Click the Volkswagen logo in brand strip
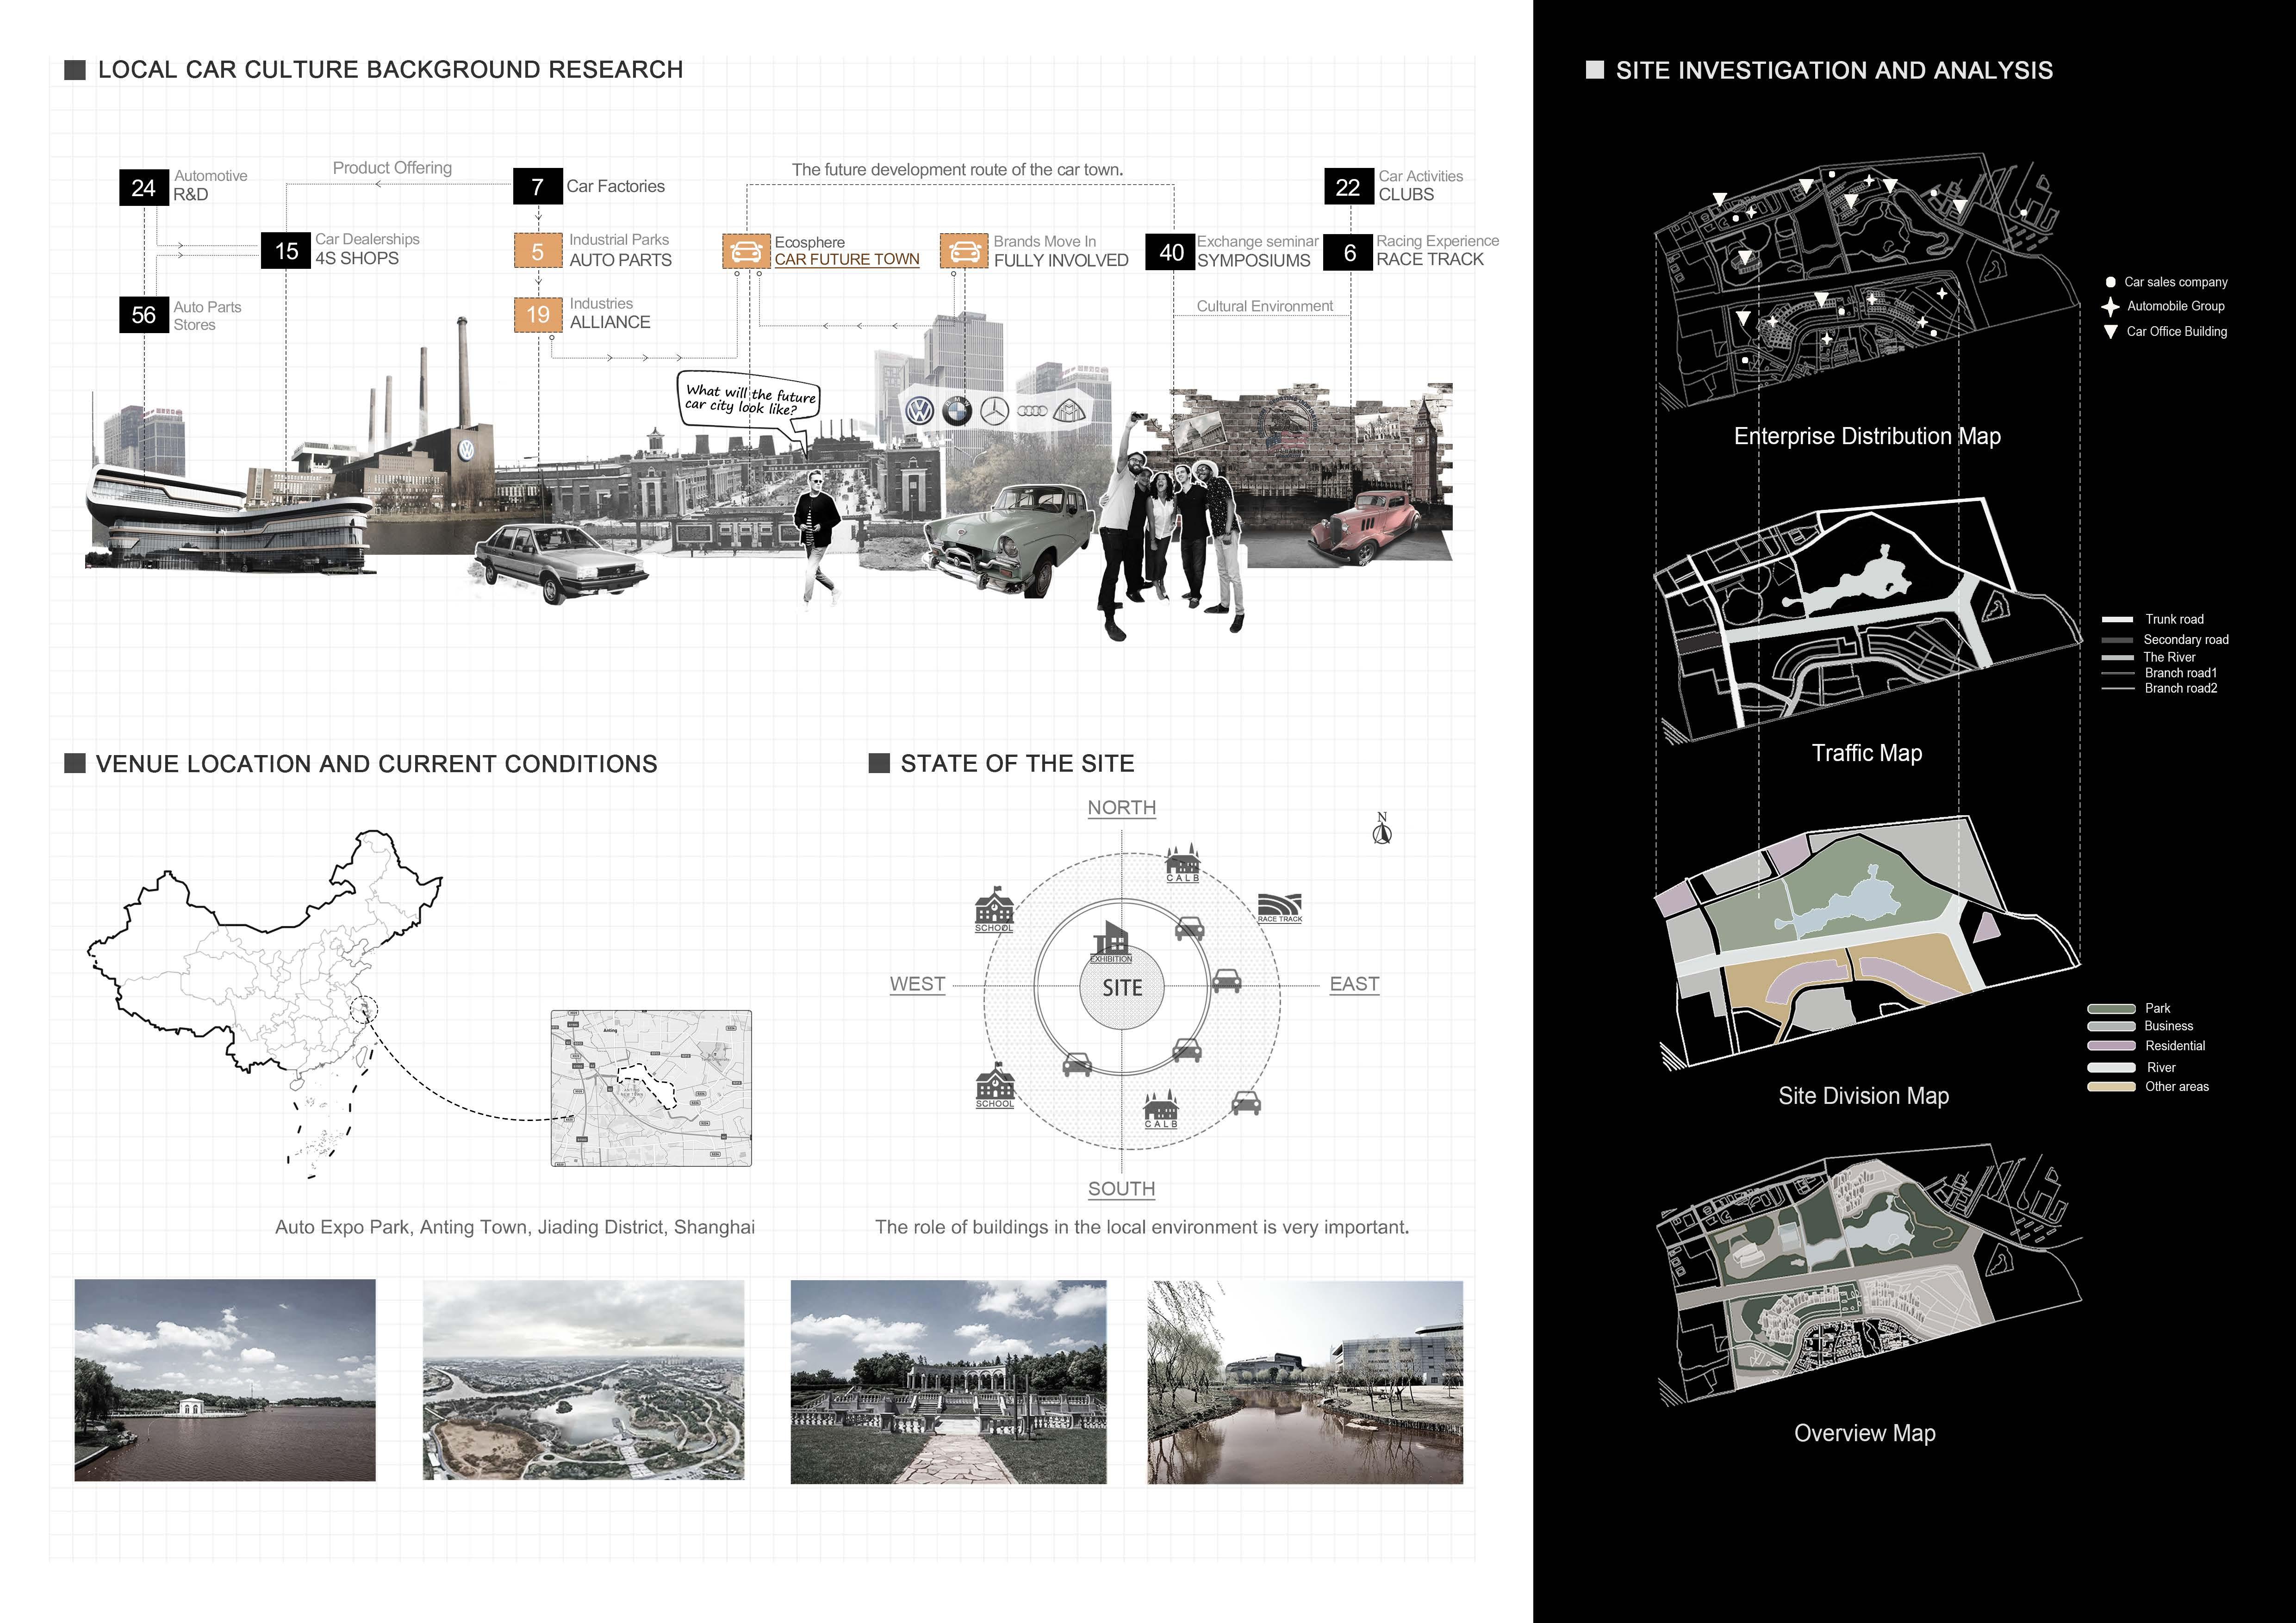 919,411
